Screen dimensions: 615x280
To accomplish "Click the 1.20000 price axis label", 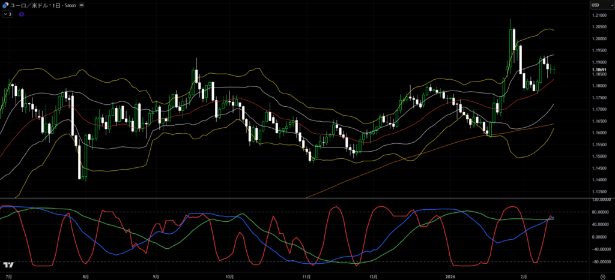I will tap(598, 39).
